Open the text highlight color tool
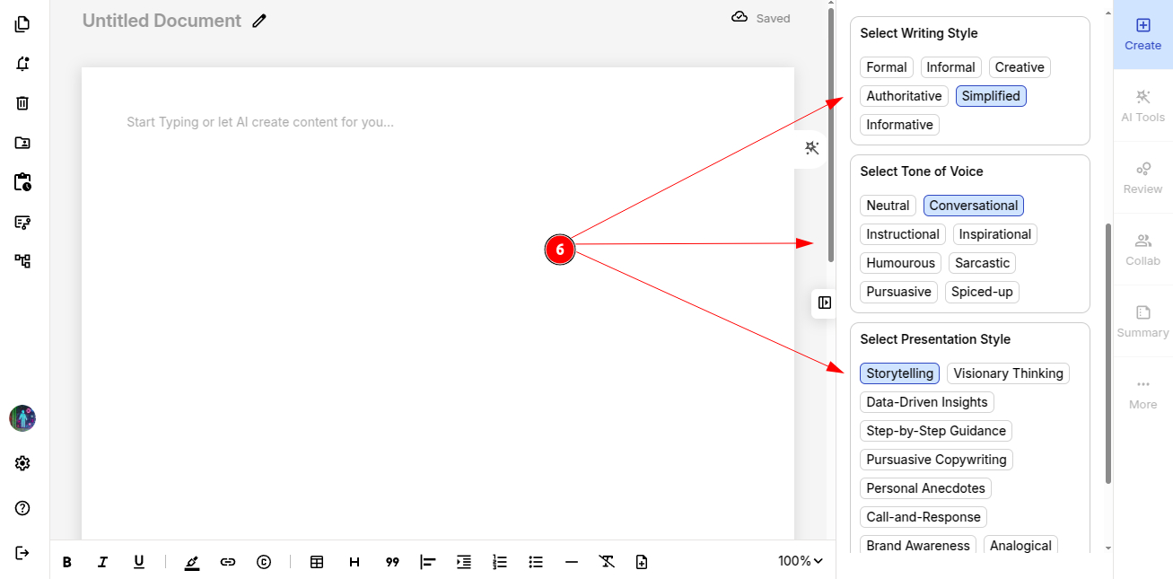 point(191,562)
